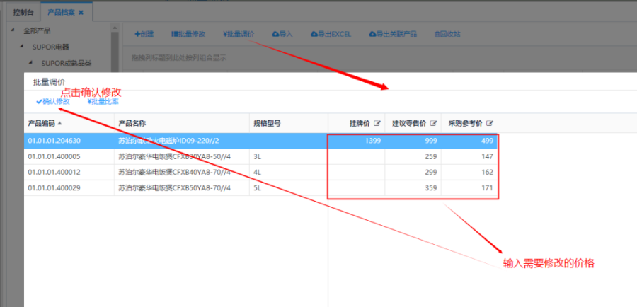Close the 产品档案 tab

(81, 13)
